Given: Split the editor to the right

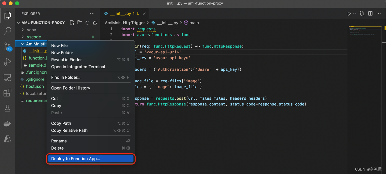Looking at the screenshot, I should (x=370, y=14).
